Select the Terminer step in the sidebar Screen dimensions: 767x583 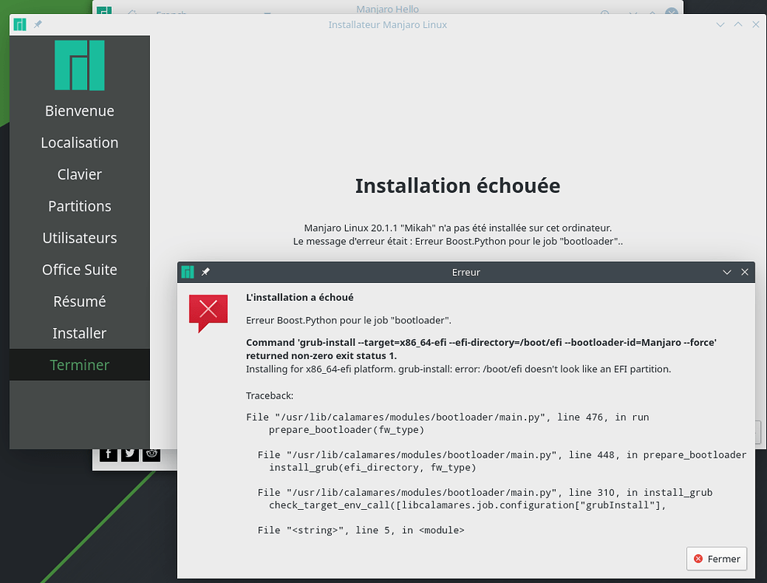pos(79,365)
